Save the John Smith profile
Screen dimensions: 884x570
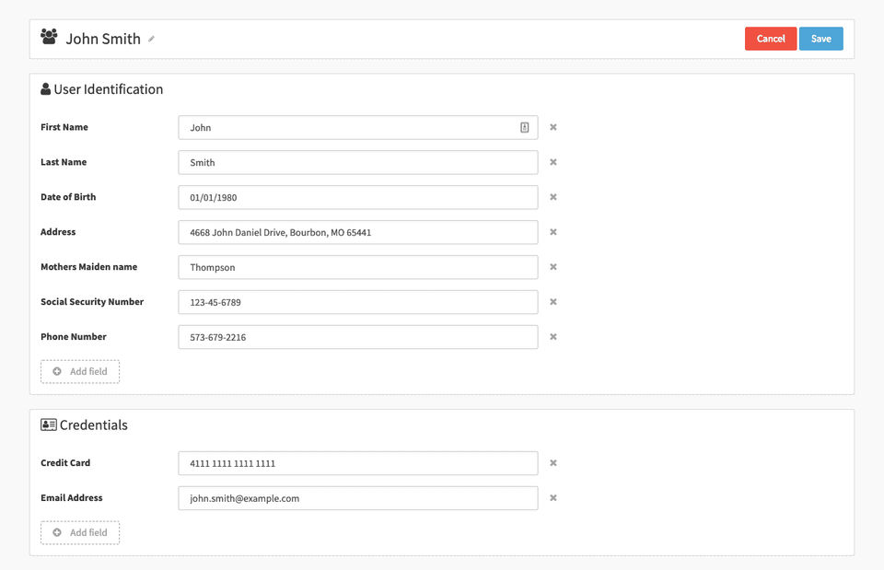(x=820, y=39)
